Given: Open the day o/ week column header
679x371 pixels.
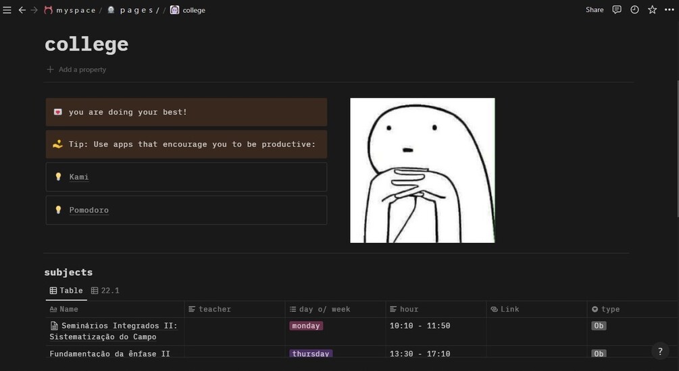Looking at the screenshot, I should click(335, 309).
